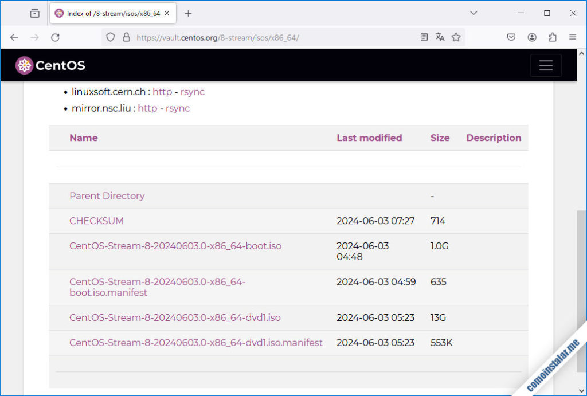Download CentOS-Stream-8 dvd1.iso

click(x=175, y=317)
